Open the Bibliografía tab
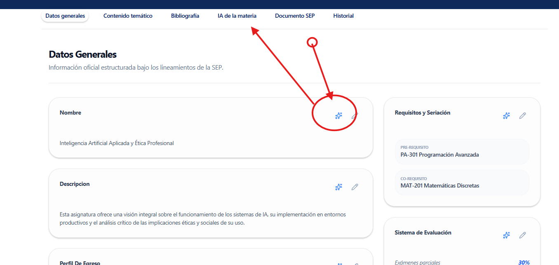This screenshot has height=265, width=559. click(185, 16)
